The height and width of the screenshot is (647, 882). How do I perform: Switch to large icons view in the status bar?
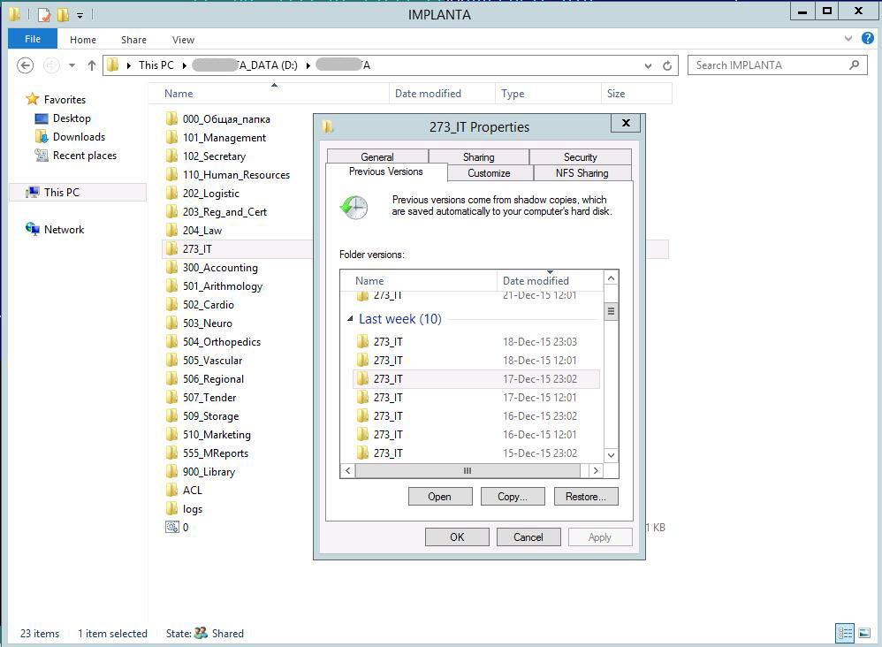(864, 633)
